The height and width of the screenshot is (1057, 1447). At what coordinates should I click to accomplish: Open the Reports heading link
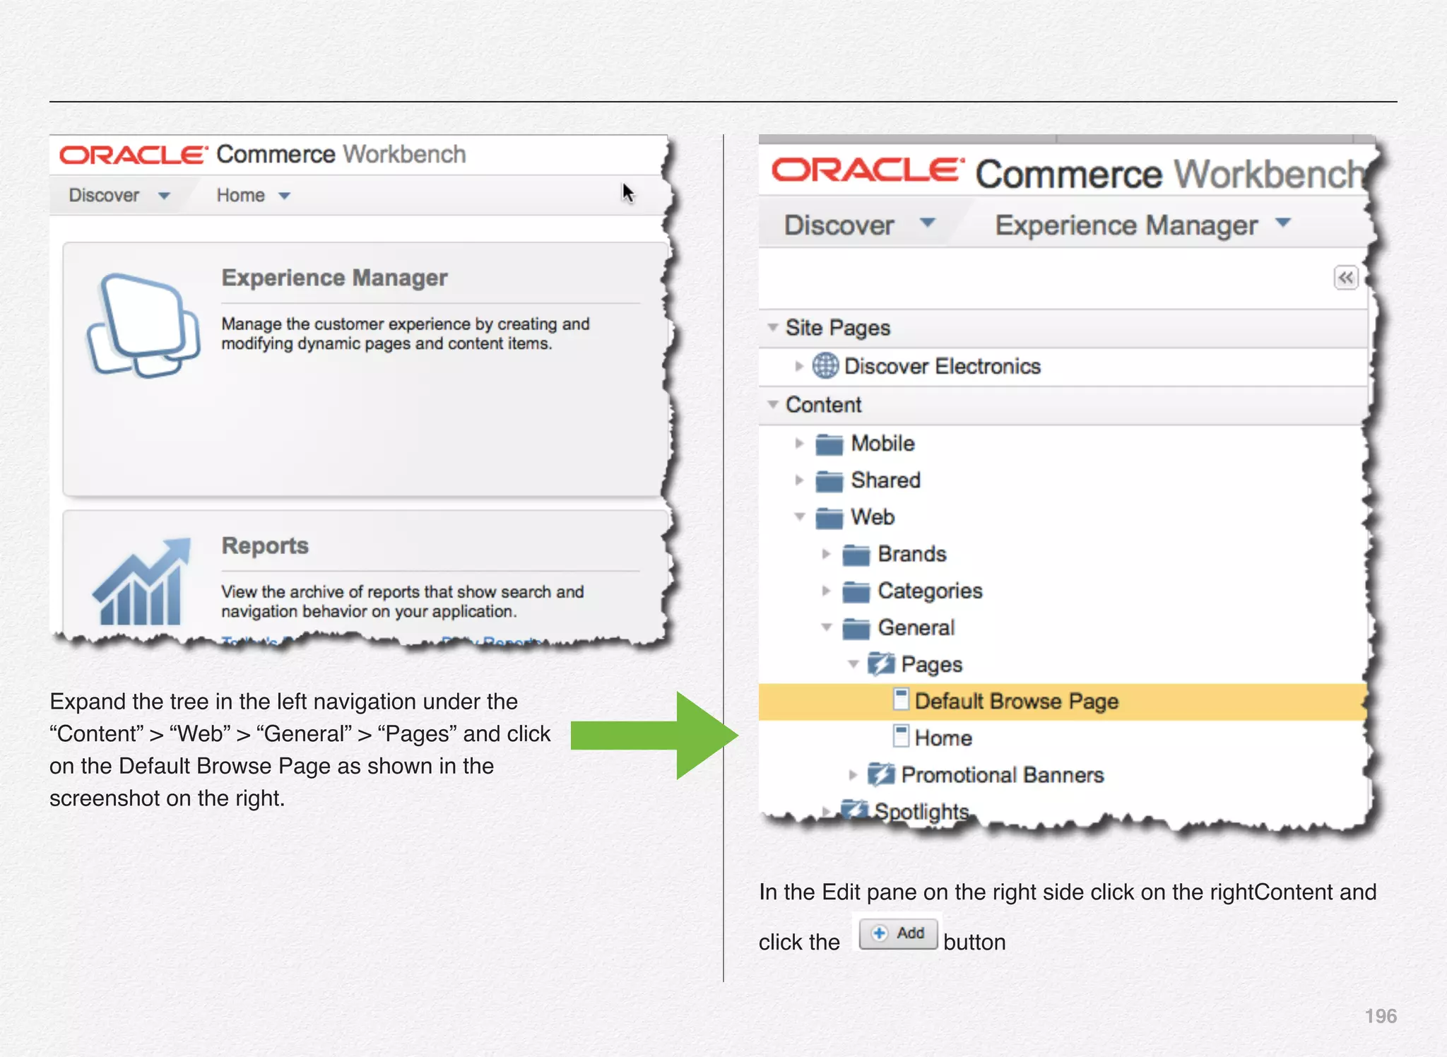pyautogui.click(x=265, y=545)
